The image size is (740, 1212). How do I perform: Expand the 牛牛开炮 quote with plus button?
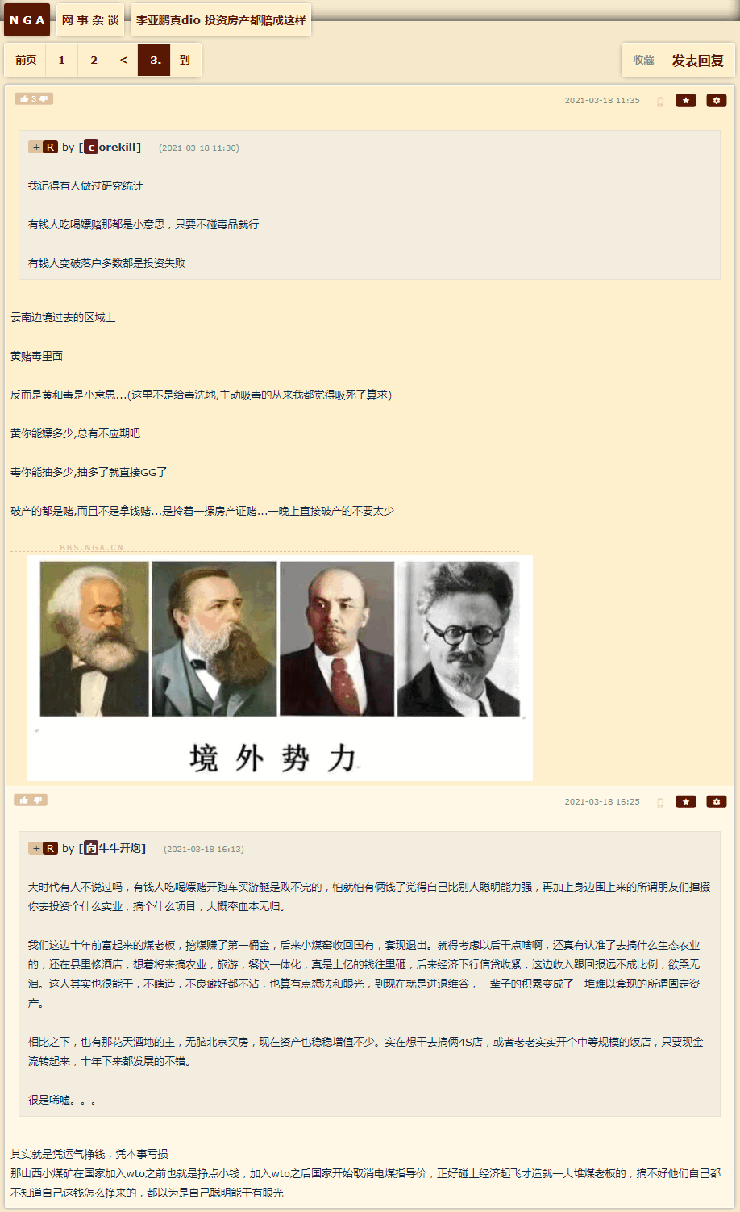point(35,848)
